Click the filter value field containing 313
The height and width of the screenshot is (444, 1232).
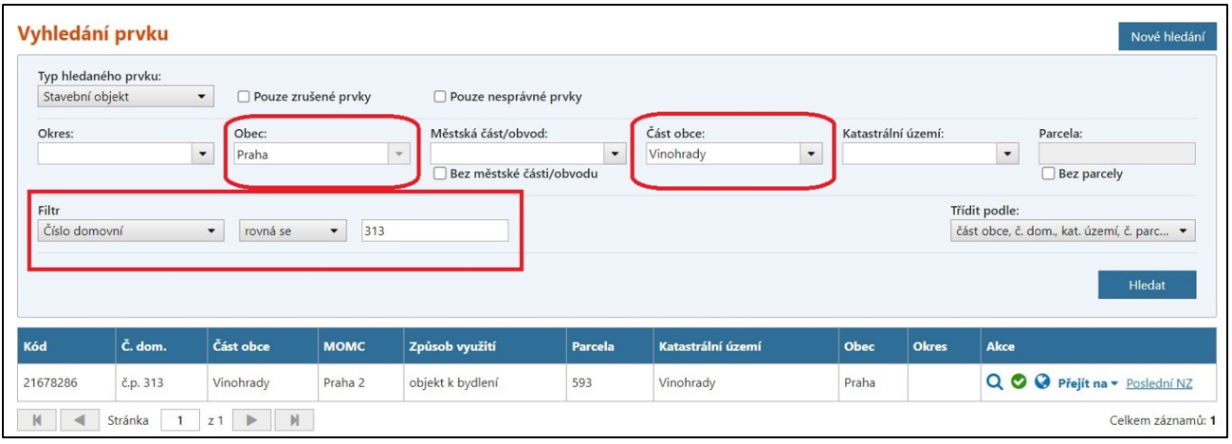pyautogui.click(x=434, y=231)
